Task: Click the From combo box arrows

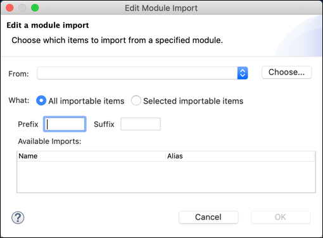Action: tap(243, 73)
